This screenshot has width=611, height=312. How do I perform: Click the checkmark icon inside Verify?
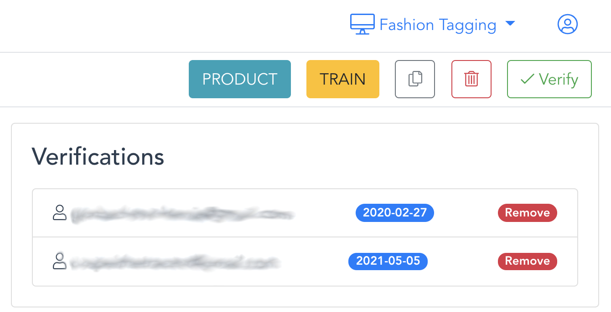pyautogui.click(x=527, y=80)
